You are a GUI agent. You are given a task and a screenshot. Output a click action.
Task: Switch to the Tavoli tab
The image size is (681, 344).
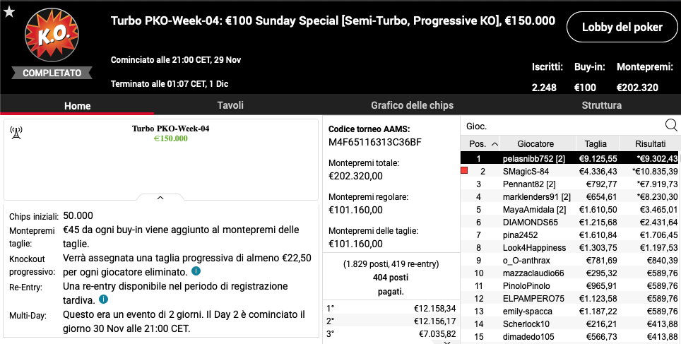(x=230, y=105)
